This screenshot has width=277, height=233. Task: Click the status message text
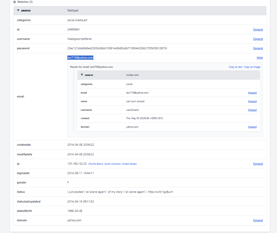pos(120,192)
